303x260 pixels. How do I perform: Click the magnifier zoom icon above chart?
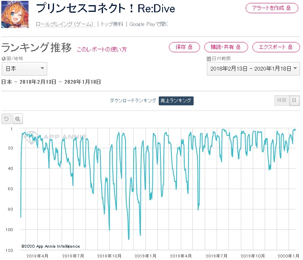17,119
